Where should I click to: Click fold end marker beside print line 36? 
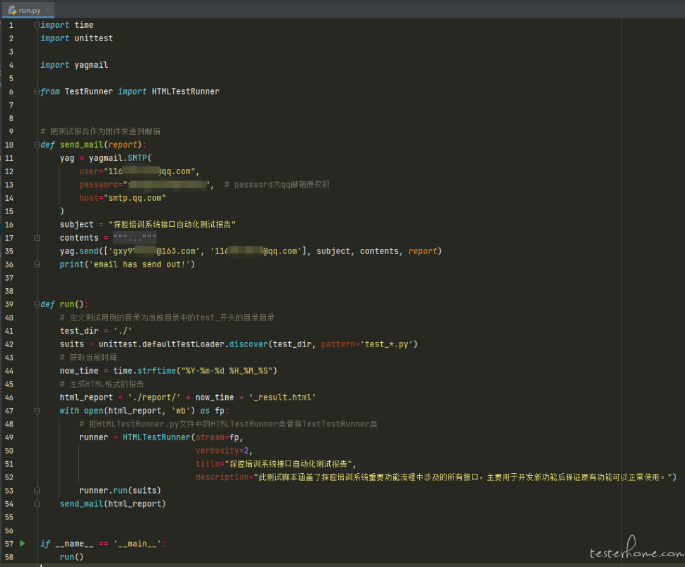tap(37, 264)
